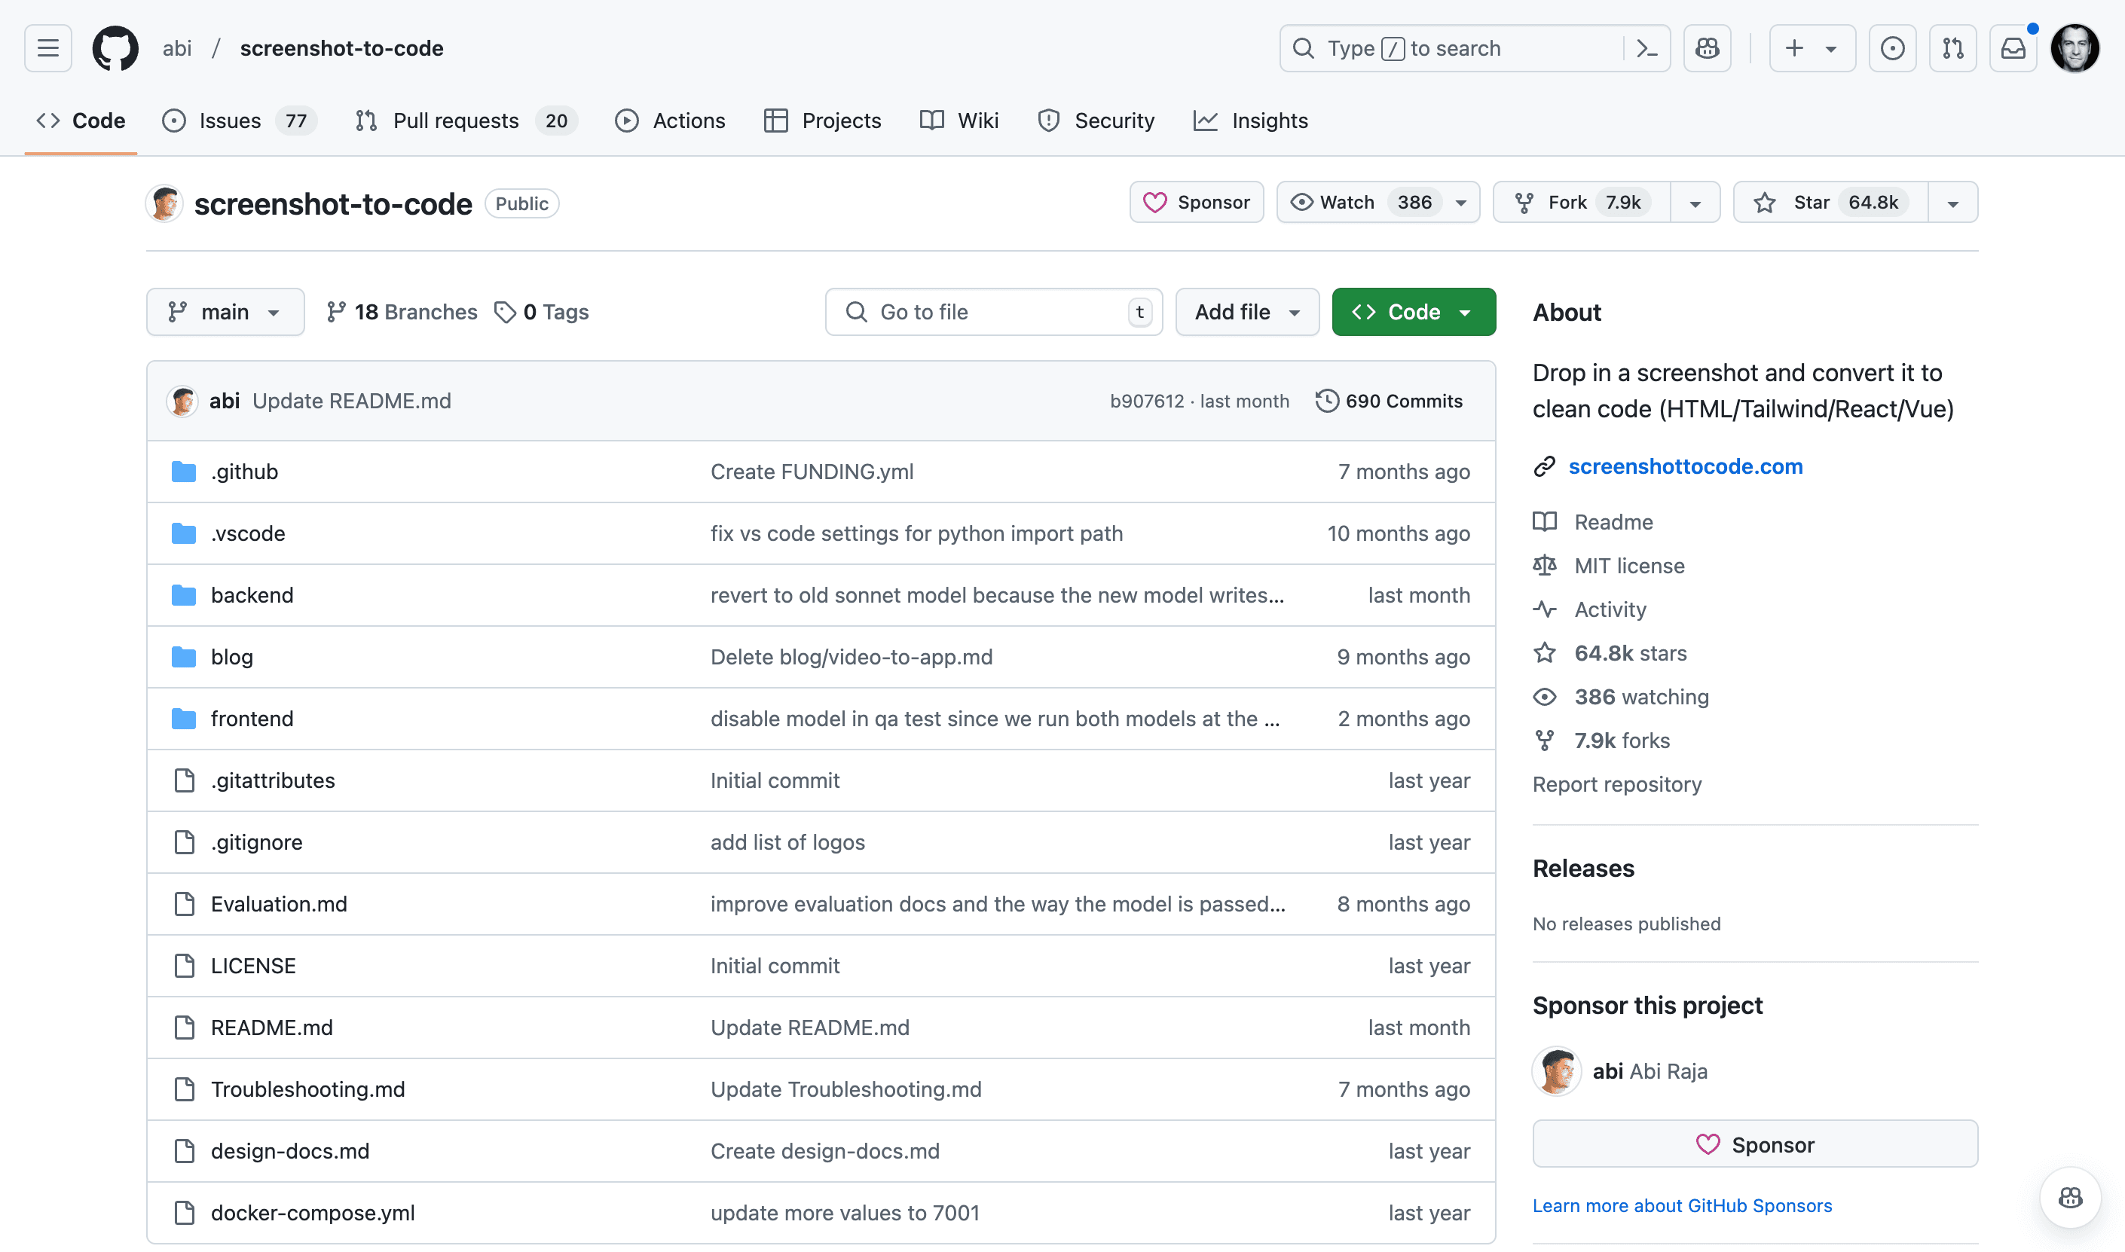
Task: Open the Projects tab
Action: tap(822, 121)
